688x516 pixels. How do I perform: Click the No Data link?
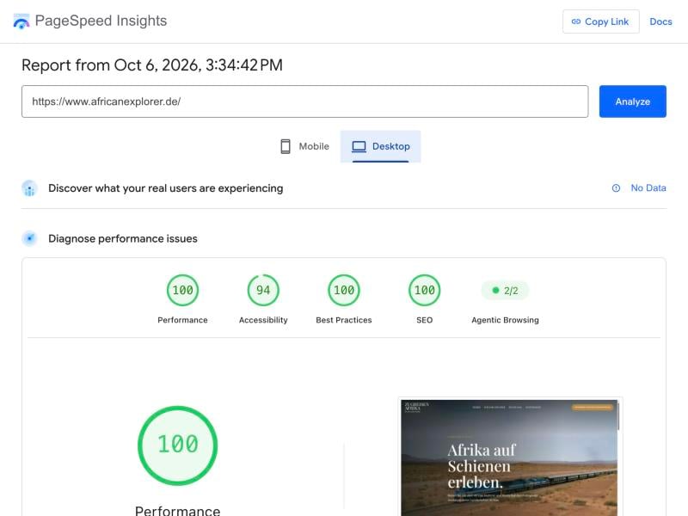point(648,188)
